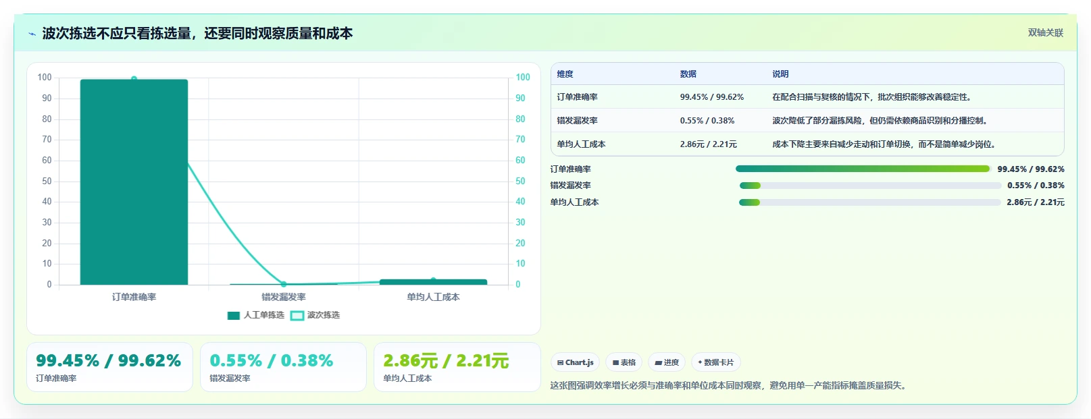Select the 进度 chip
Image resolution: width=1091 pixels, height=419 pixels.
tap(667, 362)
